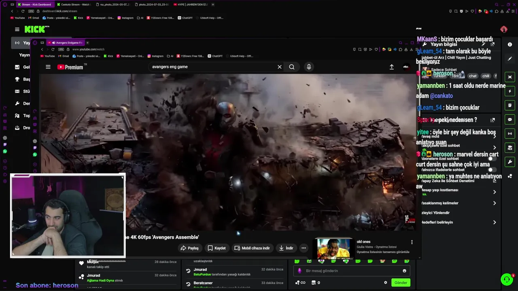
Task: Select the Beratcaner moderation log entry
Action: (x=235, y=284)
